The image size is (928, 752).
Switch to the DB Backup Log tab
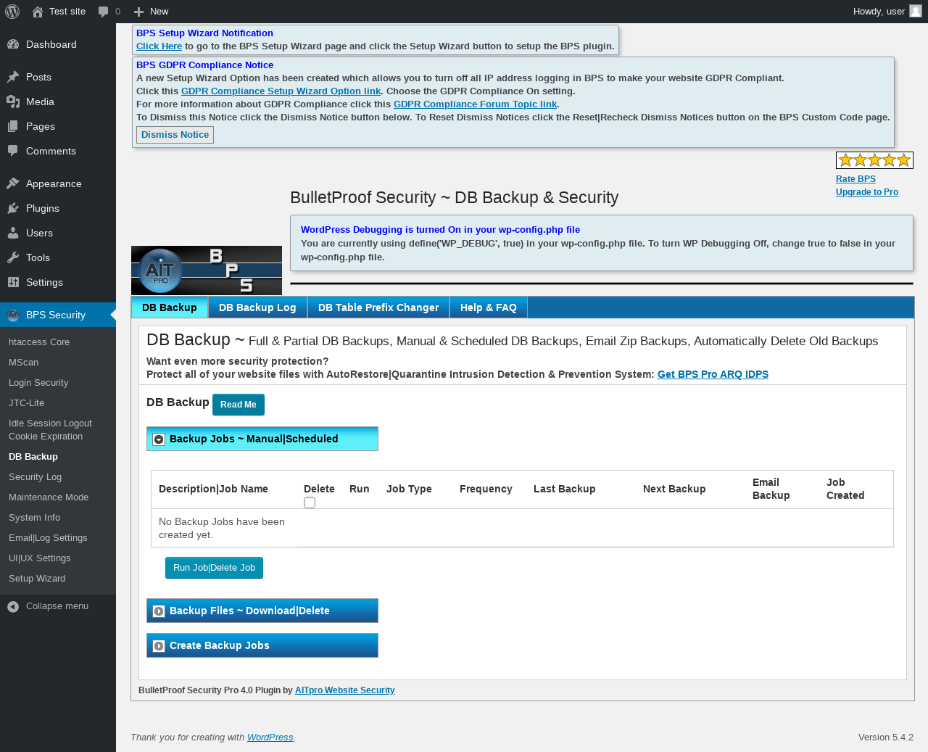click(x=257, y=307)
